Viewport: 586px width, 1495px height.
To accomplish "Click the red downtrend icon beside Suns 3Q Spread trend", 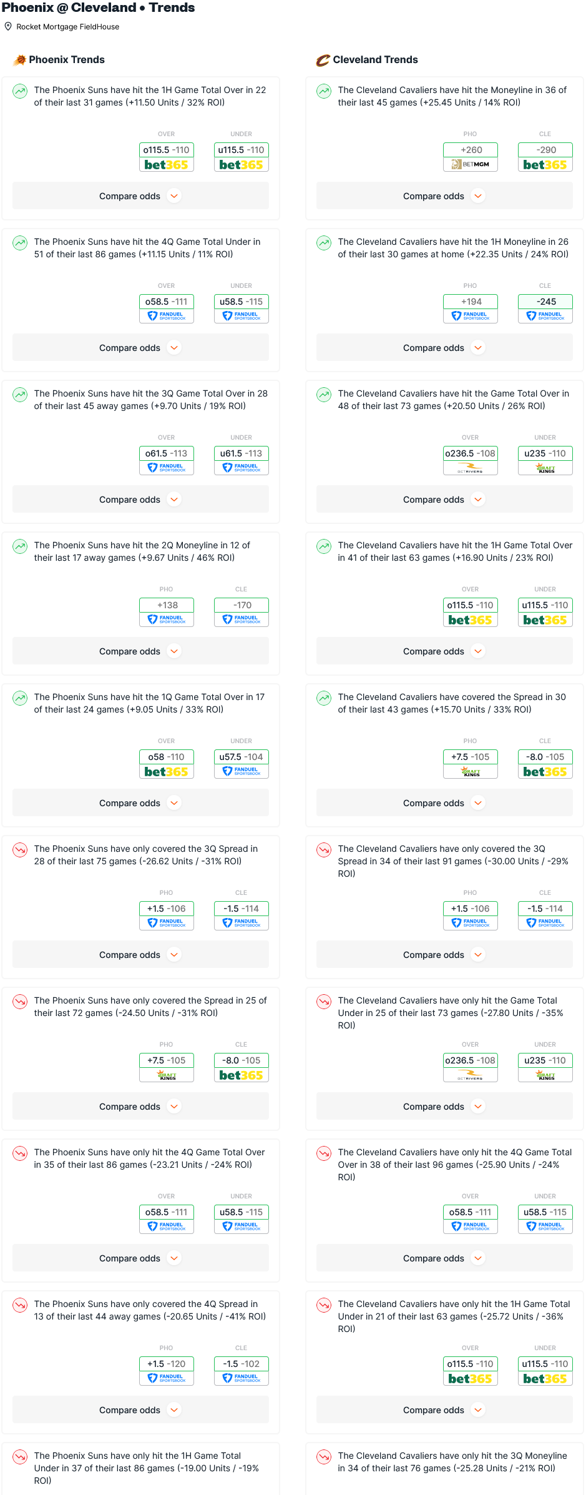I will (x=20, y=850).
